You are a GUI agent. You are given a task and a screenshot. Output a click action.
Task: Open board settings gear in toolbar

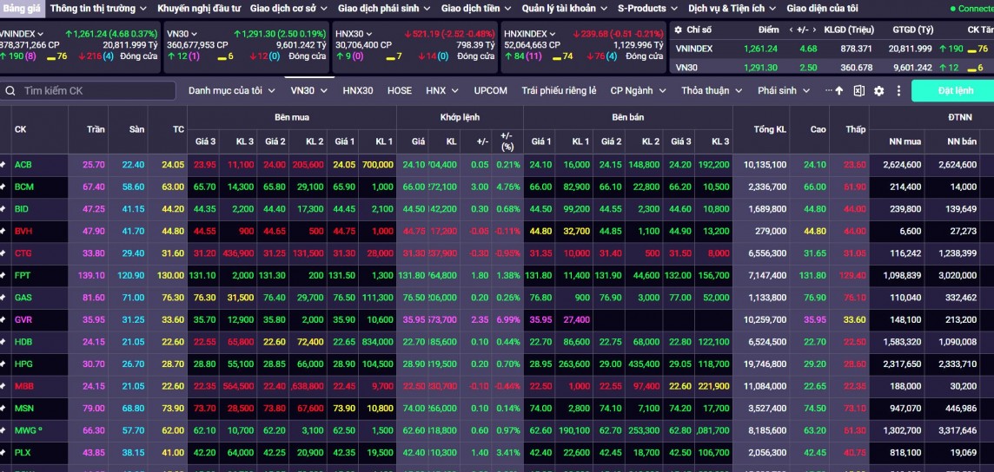tap(878, 91)
